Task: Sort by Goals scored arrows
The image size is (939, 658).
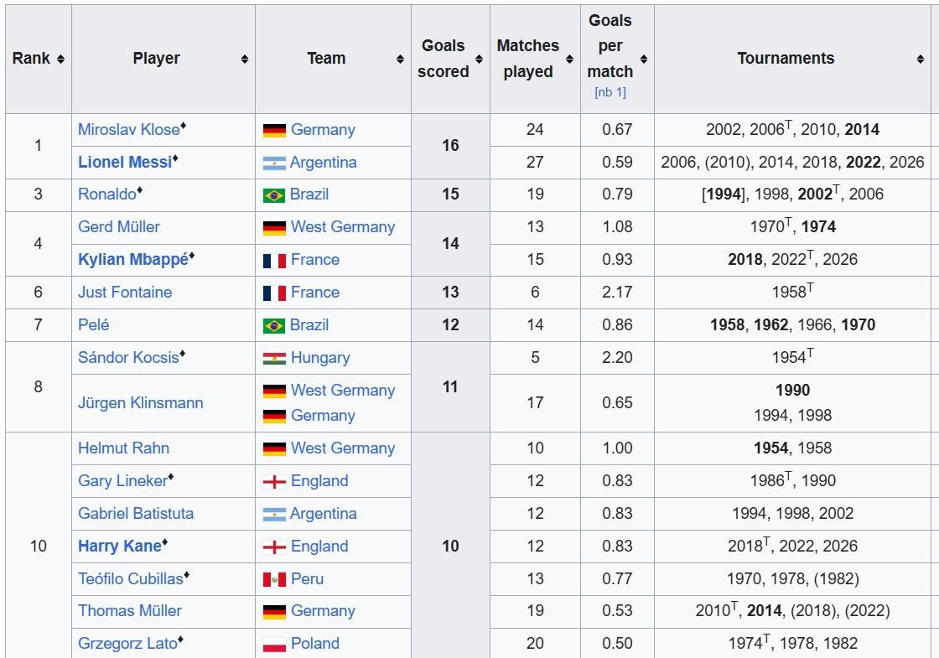Action: (x=479, y=59)
